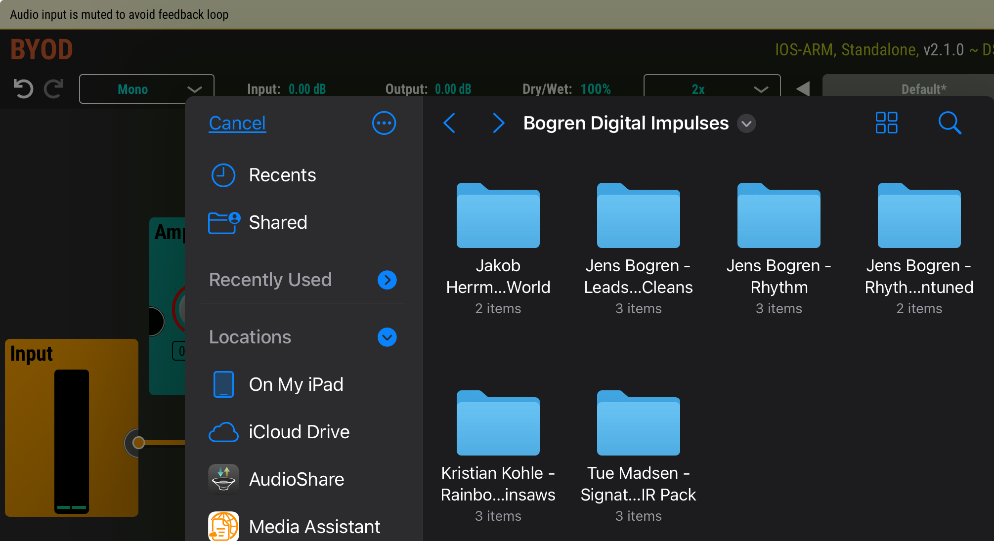Open the Kristian Kohle - Rainbo...insaws folder

pos(498,457)
